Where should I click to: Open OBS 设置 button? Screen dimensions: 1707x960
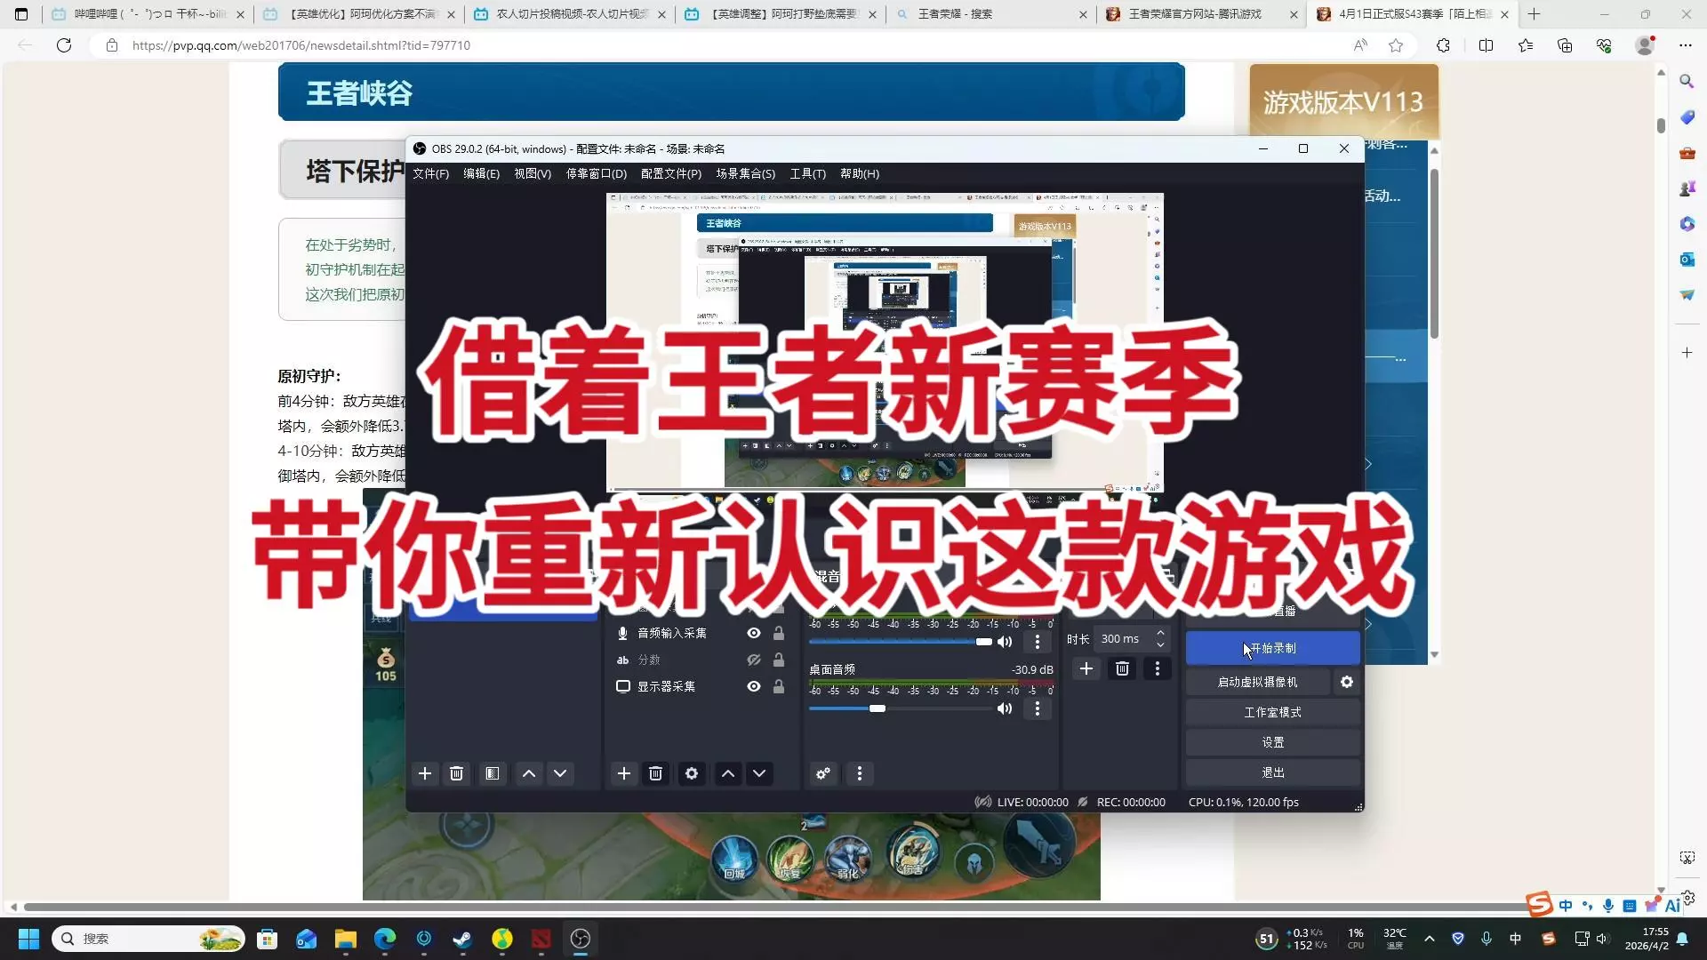pyautogui.click(x=1272, y=742)
